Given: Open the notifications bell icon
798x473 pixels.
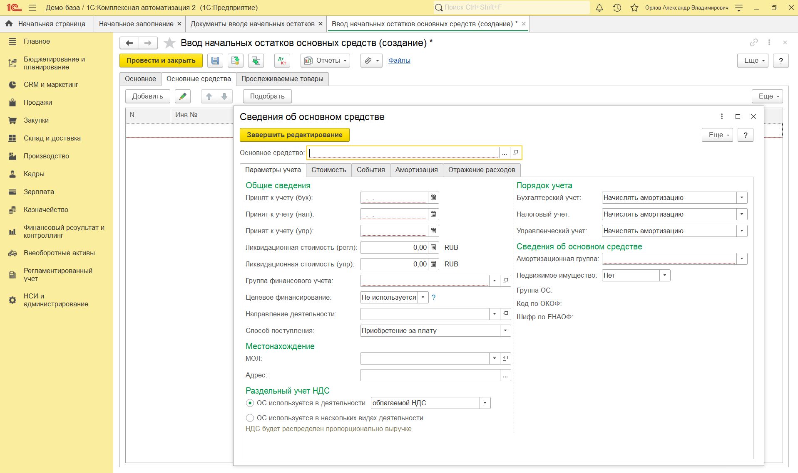Looking at the screenshot, I should pos(599,7).
